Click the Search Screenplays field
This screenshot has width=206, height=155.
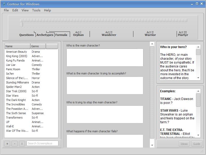(x=42, y=143)
